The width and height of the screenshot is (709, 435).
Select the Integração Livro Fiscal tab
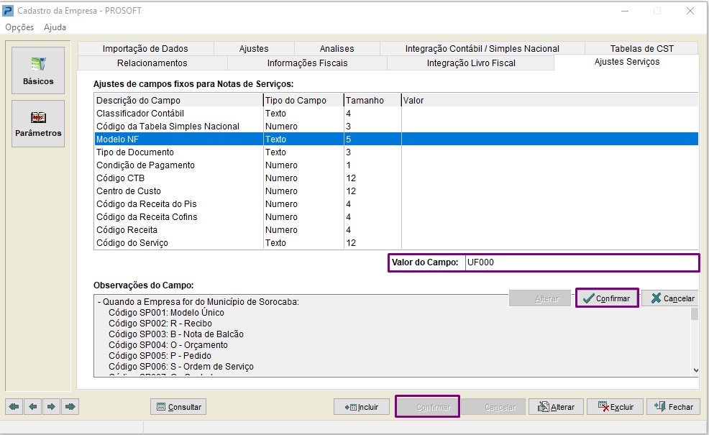(x=470, y=63)
